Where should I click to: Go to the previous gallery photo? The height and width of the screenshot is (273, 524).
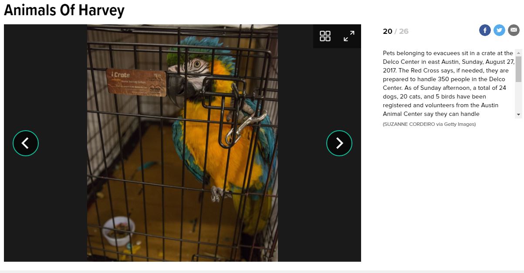click(x=26, y=143)
